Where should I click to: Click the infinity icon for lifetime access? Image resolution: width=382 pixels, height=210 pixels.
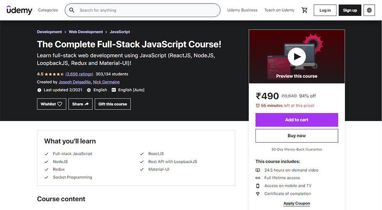(258, 178)
